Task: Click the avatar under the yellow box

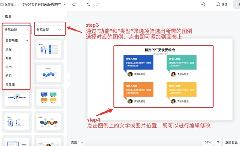Action: tap(173, 101)
